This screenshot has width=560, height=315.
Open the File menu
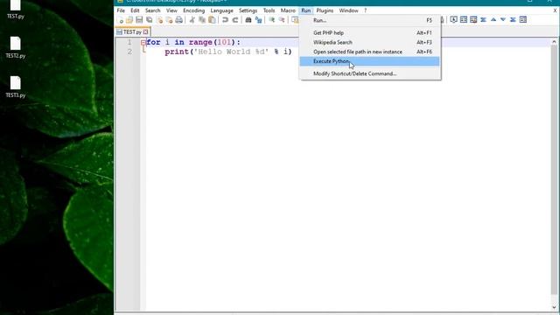point(121,10)
